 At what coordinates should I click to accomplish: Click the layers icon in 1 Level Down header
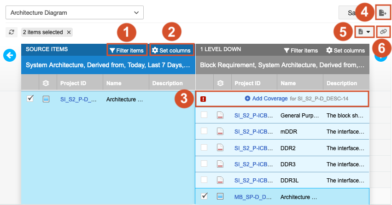point(220,84)
